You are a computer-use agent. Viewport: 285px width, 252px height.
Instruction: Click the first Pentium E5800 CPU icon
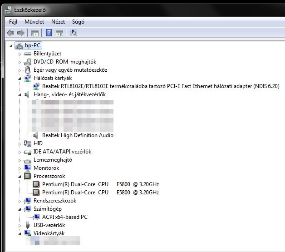36,184
